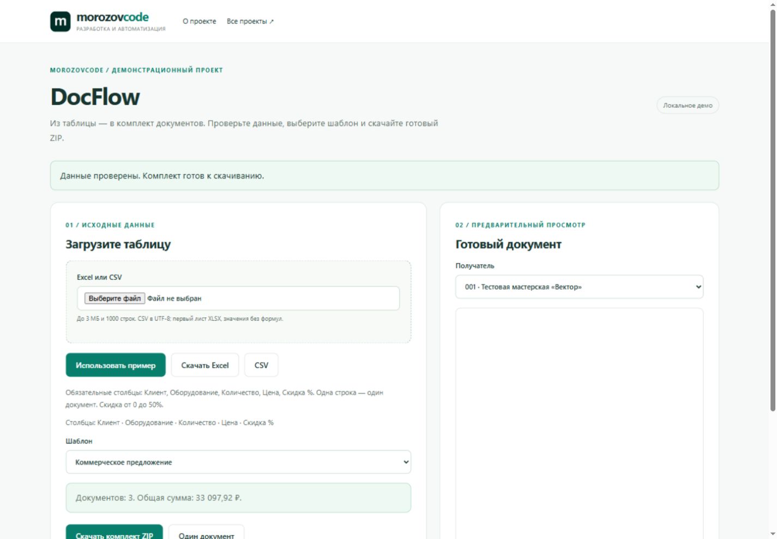This screenshot has width=777, height=539.
Task: Click the «Столбцы: Клиент · Оборудование» columns line
Action: [170, 422]
